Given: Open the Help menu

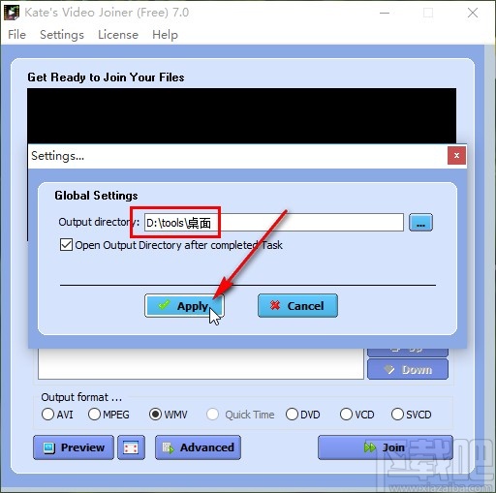Looking at the screenshot, I should 165,35.
